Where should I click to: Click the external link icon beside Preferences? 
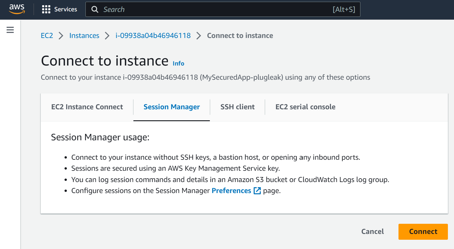(257, 191)
